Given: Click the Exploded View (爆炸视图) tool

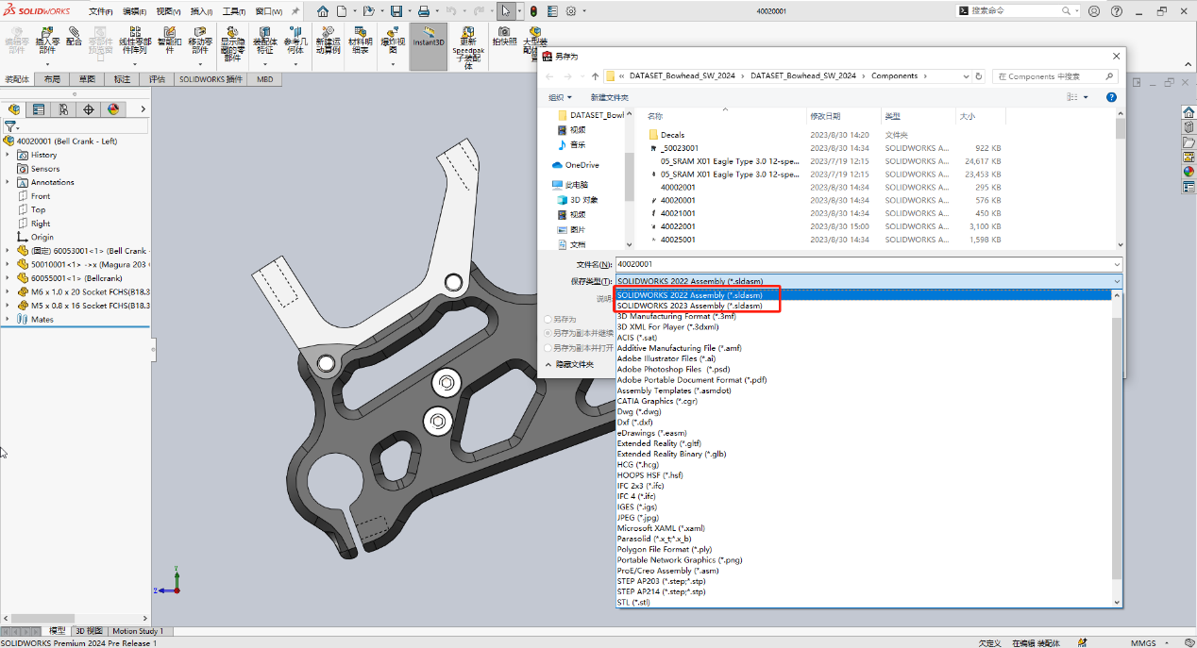Looking at the screenshot, I should [393, 40].
